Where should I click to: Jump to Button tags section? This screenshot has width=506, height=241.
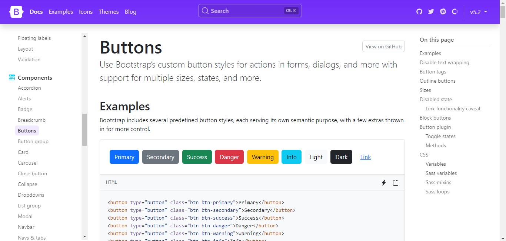[x=433, y=72]
